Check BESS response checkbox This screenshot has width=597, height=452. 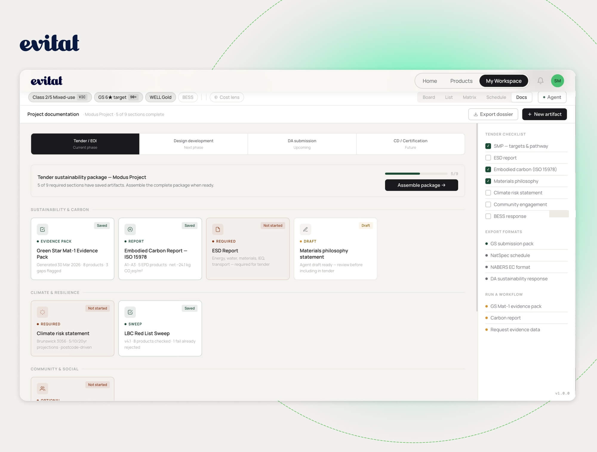tap(488, 216)
